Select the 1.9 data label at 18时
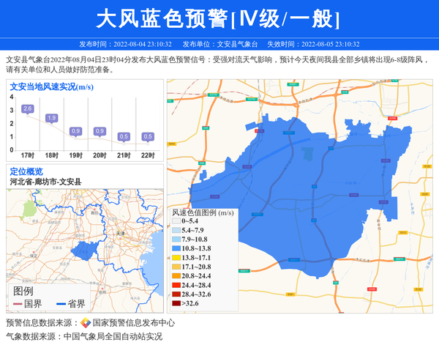439x345 pixels. tap(51, 118)
